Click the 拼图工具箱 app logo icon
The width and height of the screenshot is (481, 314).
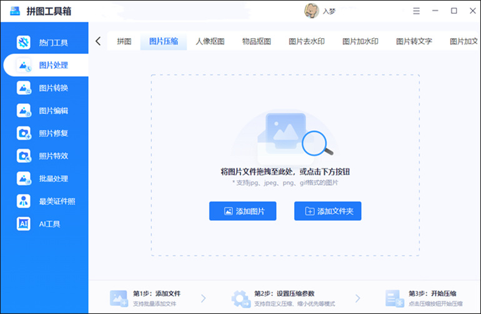(15, 11)
